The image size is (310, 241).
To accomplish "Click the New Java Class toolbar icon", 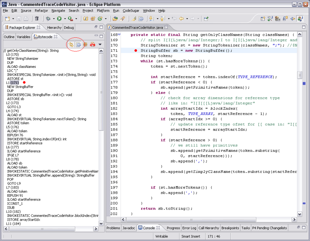I will pyautogui.click(x=100, y=19).
